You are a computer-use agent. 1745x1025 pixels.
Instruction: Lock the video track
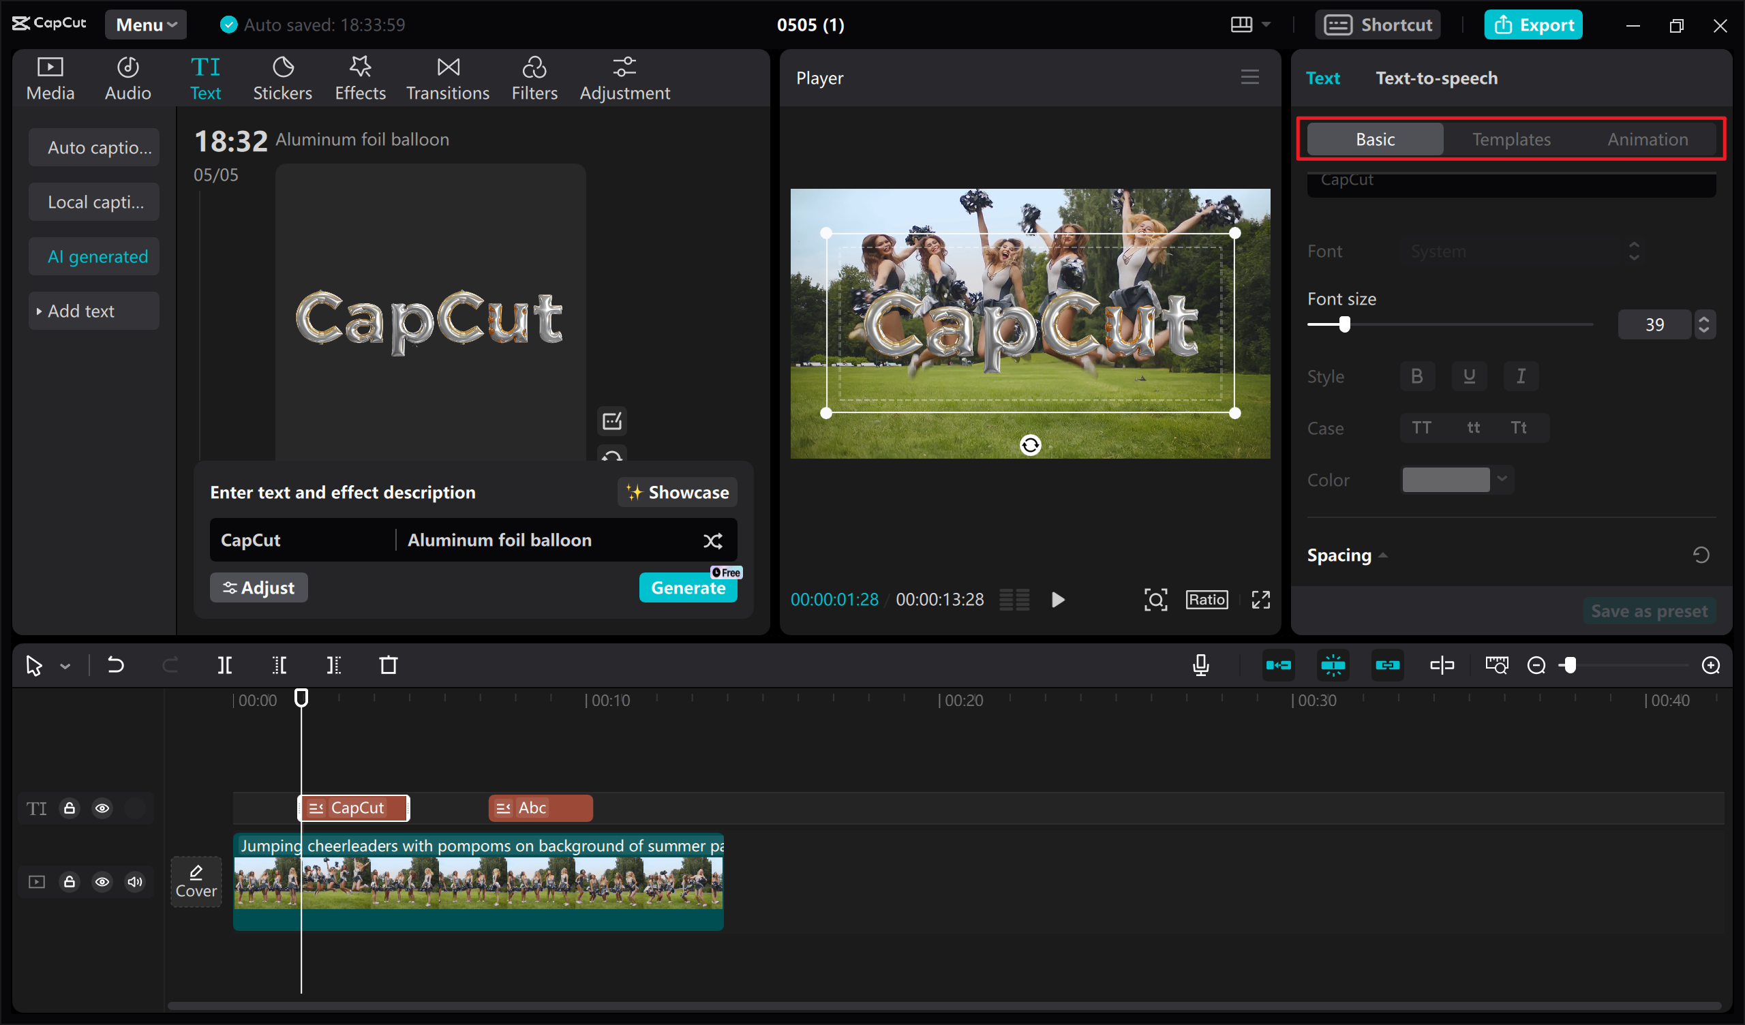tap(70, 882)
